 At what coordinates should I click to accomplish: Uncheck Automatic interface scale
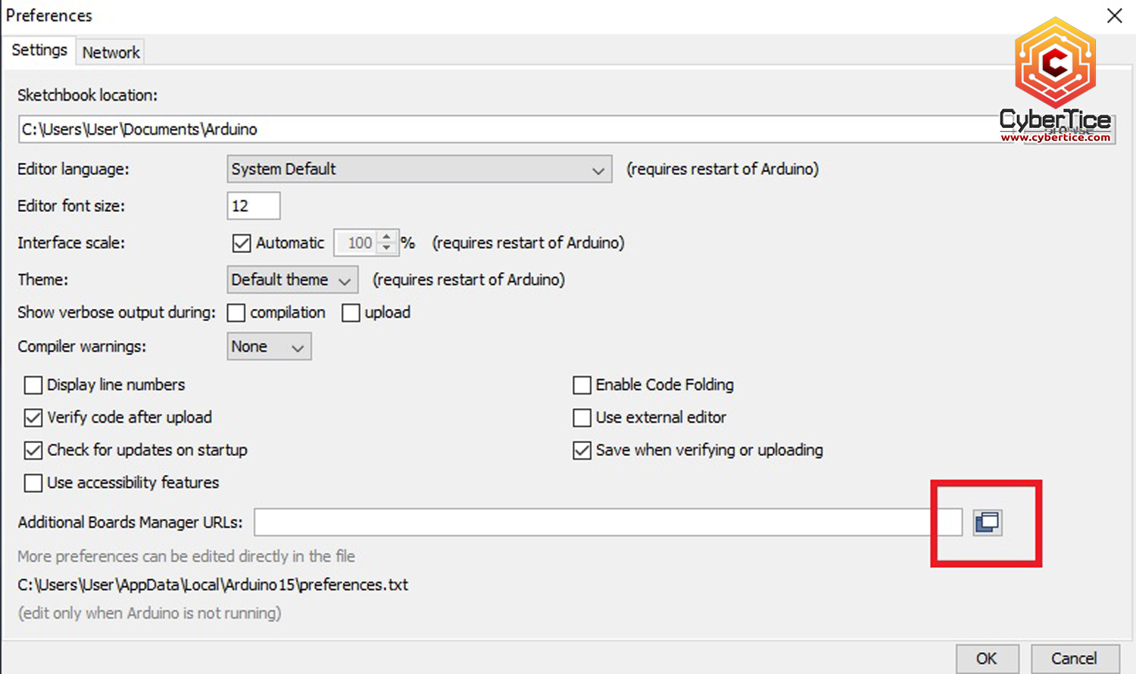[242, 243]
